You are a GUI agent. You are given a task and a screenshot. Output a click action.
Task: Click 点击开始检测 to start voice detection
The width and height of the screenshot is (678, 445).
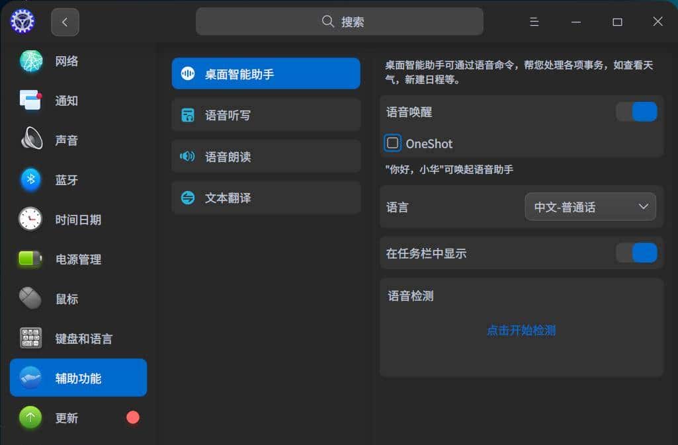tap(521, 330)
